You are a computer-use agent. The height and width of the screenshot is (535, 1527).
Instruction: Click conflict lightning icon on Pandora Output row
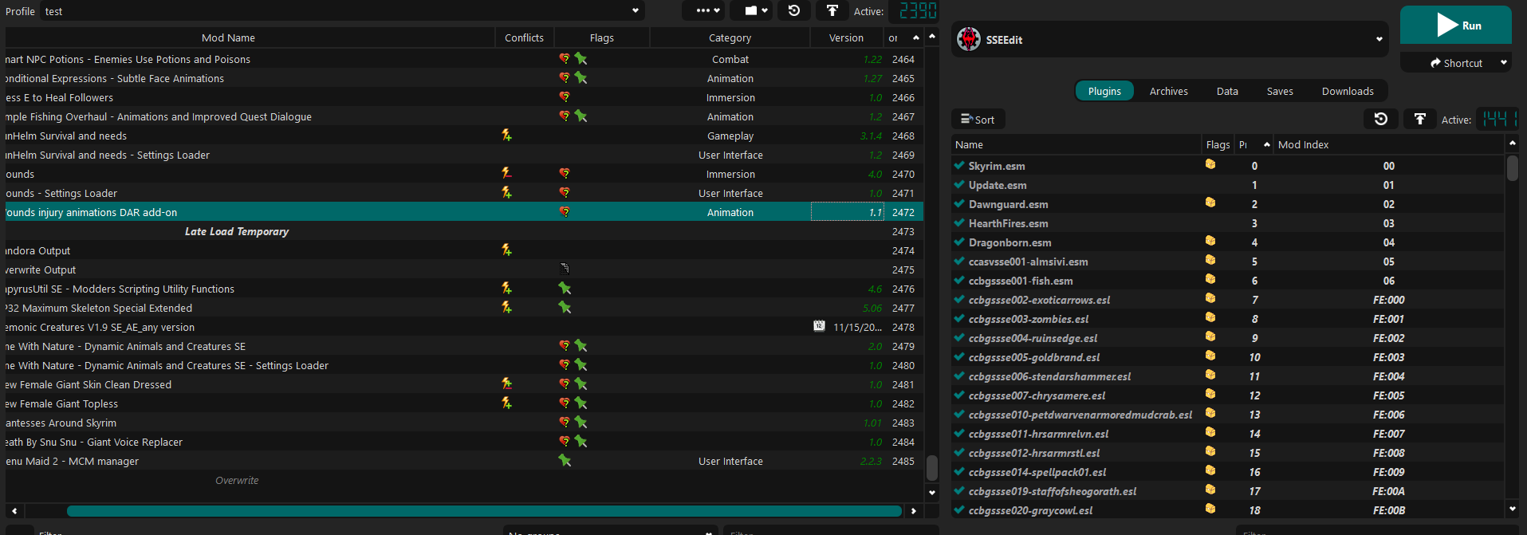coord(506,250)
